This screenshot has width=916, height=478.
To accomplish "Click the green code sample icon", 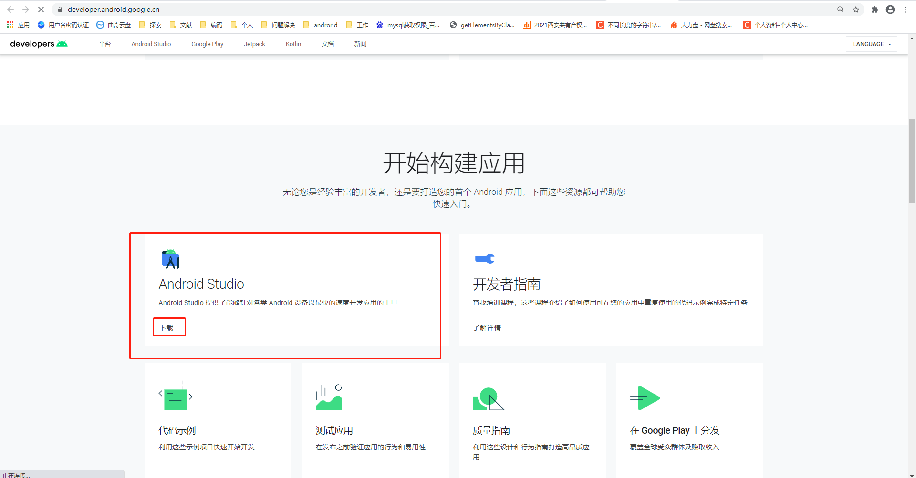I will coord(176,397).
